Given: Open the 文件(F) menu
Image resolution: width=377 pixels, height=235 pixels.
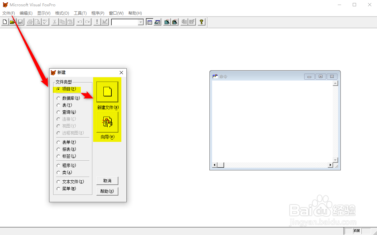Looking at the screenshot, I should pyautogui.click(x=9, y=13).
